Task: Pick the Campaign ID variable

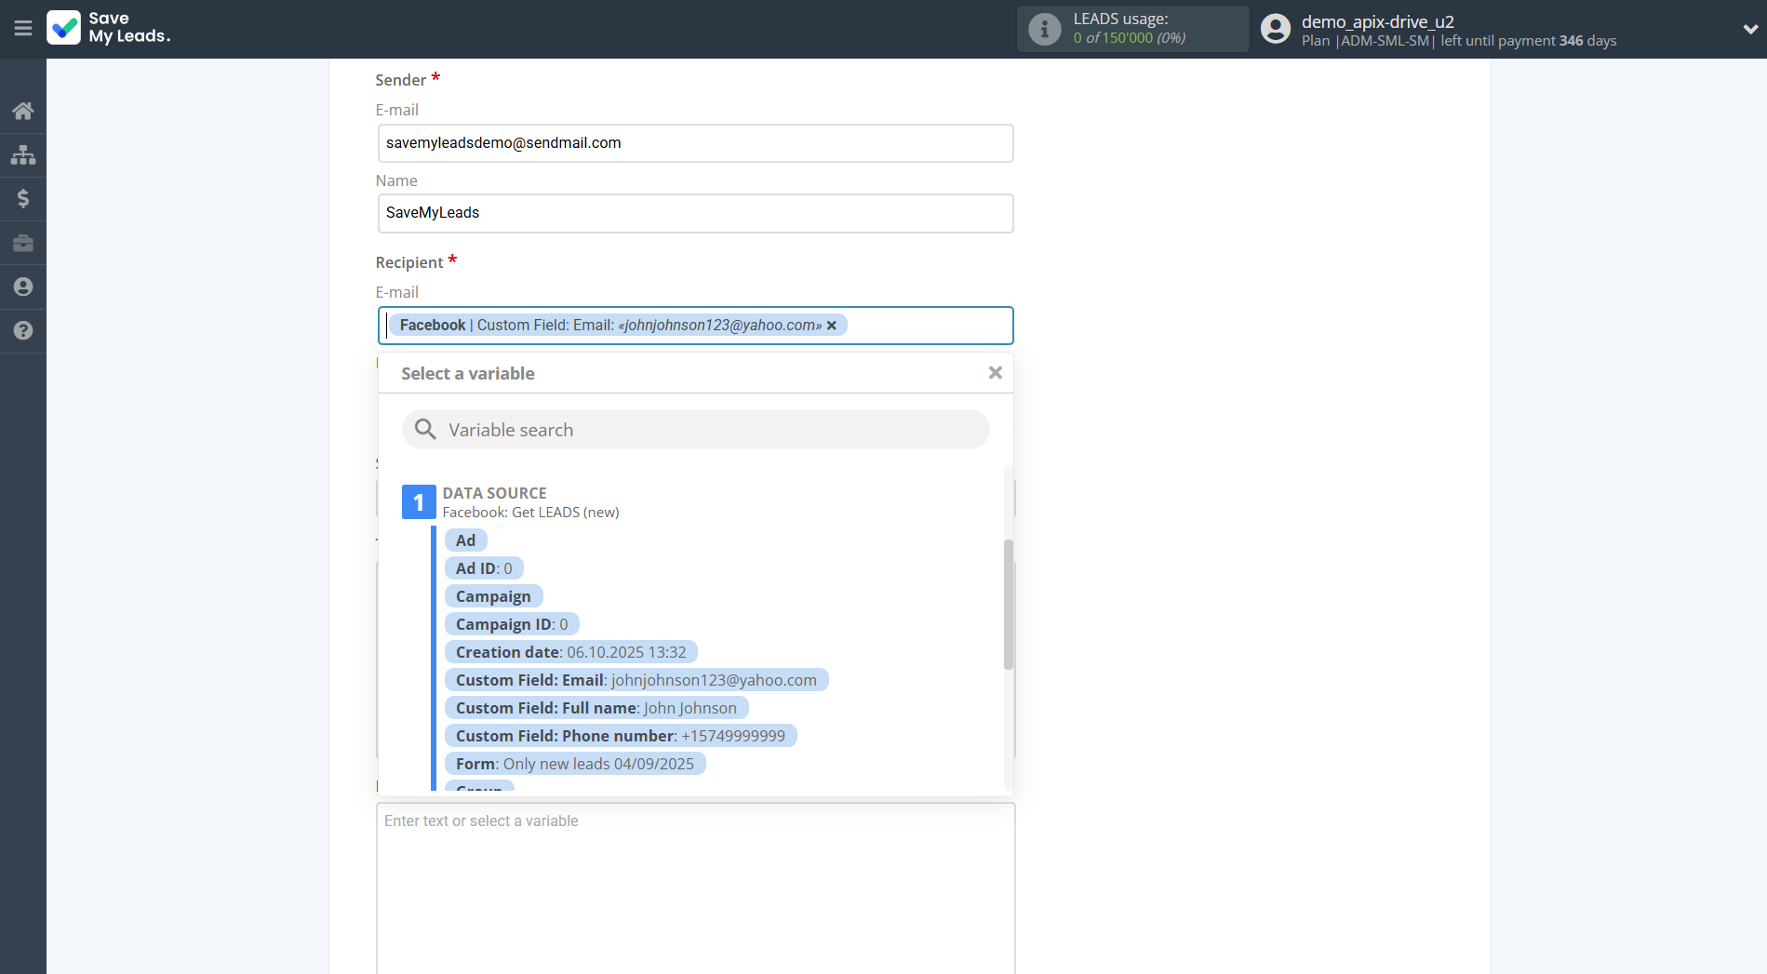Action: (511, 624)
